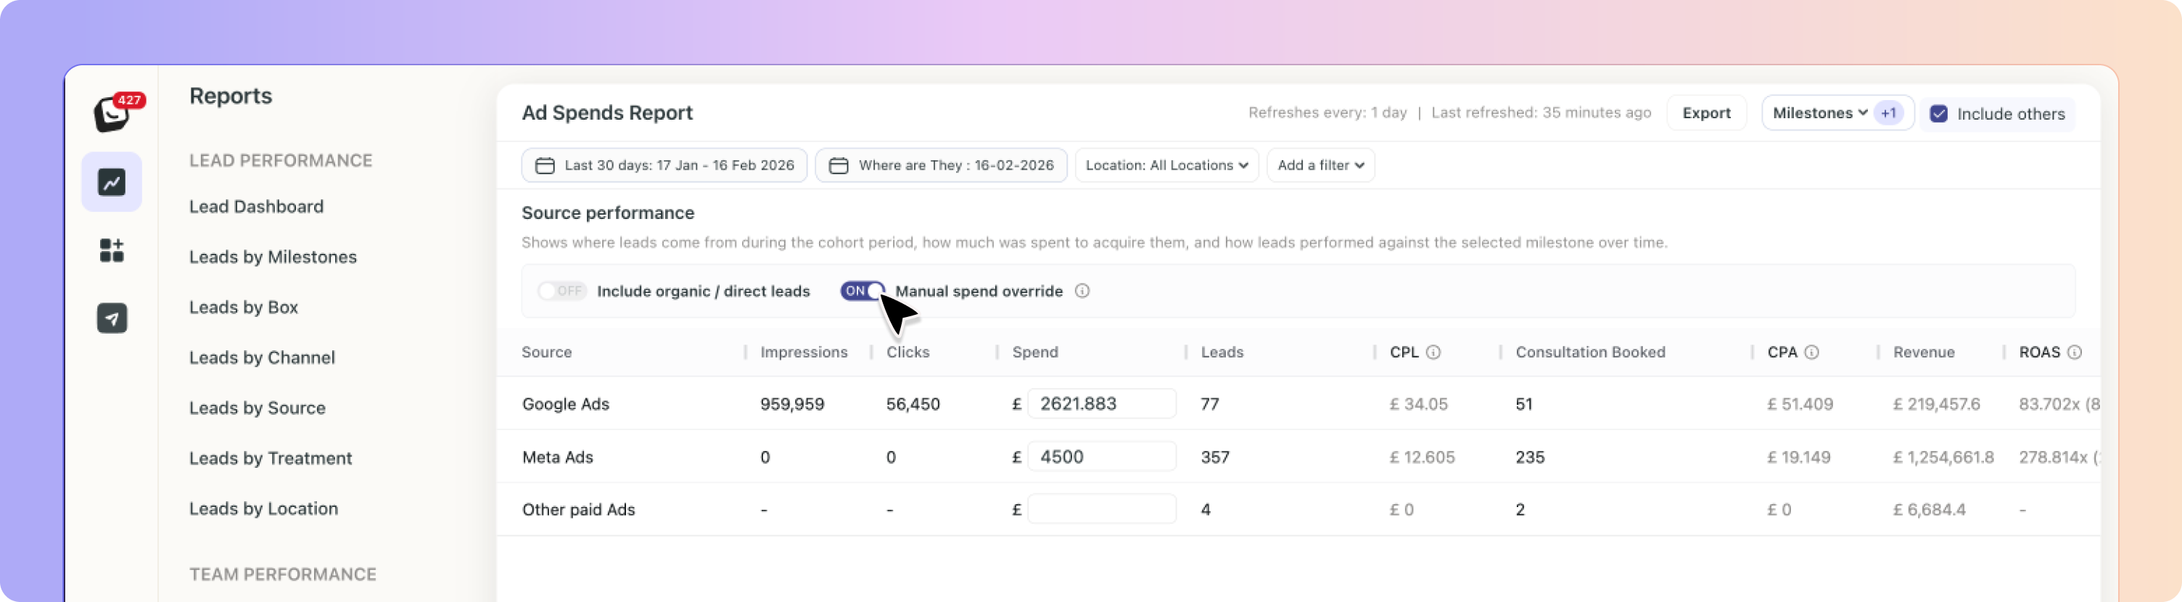Open Leads by Channel report
The height and width of the screenshot is (602, 2182).
(262, 358)
